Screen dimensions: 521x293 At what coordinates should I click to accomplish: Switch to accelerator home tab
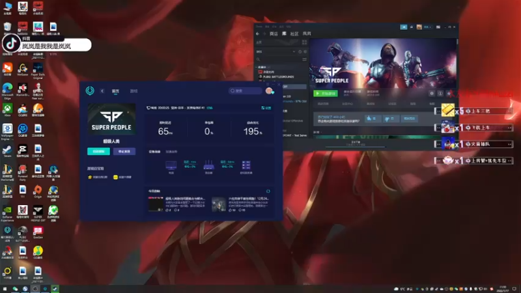(x=115, y=91)
